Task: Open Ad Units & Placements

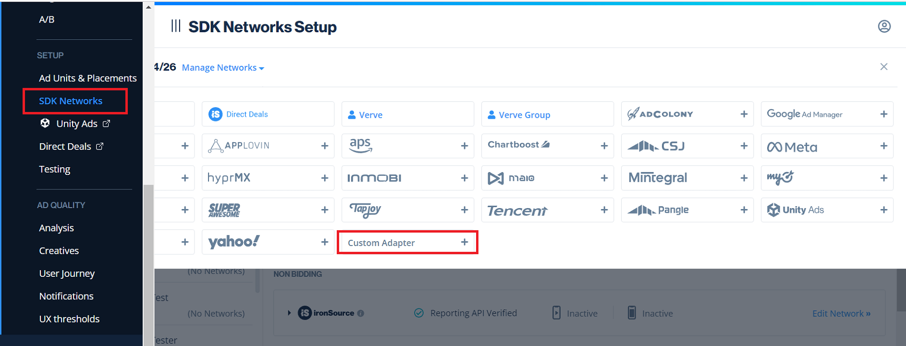Action: [x=88, y=78]
